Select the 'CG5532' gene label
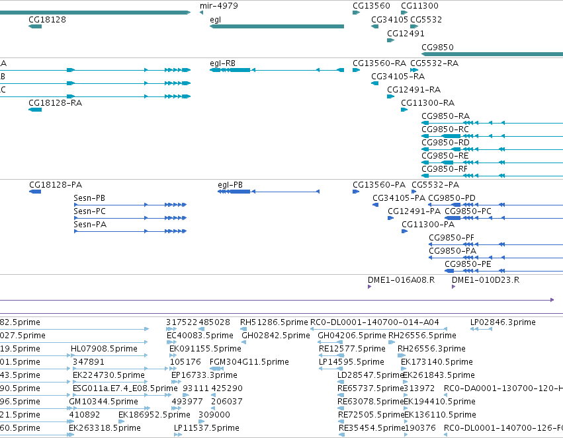 pyautogui.click(x=426, y=20)
